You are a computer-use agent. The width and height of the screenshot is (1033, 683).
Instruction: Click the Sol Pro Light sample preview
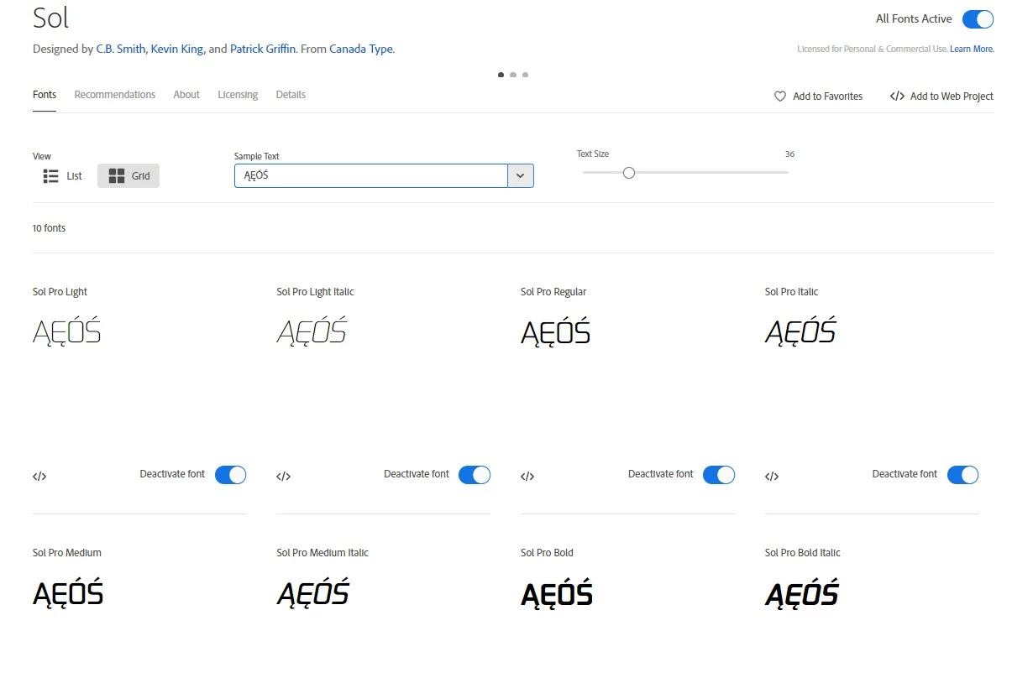point(67,332)
